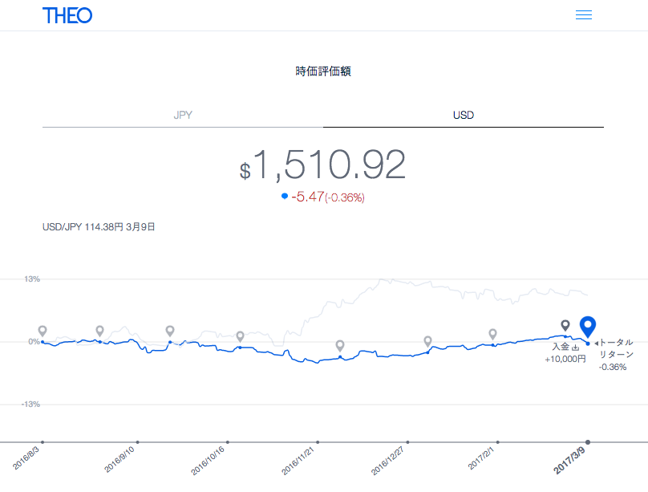The height and width of the screenshot is (492, 648).
Task: Click the large blue total return pin
Action: tap(588, 326)
